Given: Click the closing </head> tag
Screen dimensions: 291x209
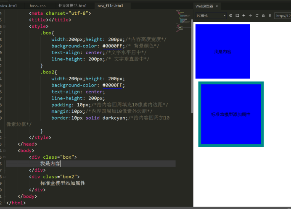Looking at the screenshot, I should click(27, 144).
